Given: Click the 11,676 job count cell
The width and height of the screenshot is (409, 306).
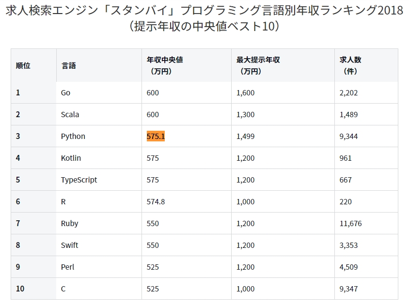Looking at the screenshot, I should 350,224.
